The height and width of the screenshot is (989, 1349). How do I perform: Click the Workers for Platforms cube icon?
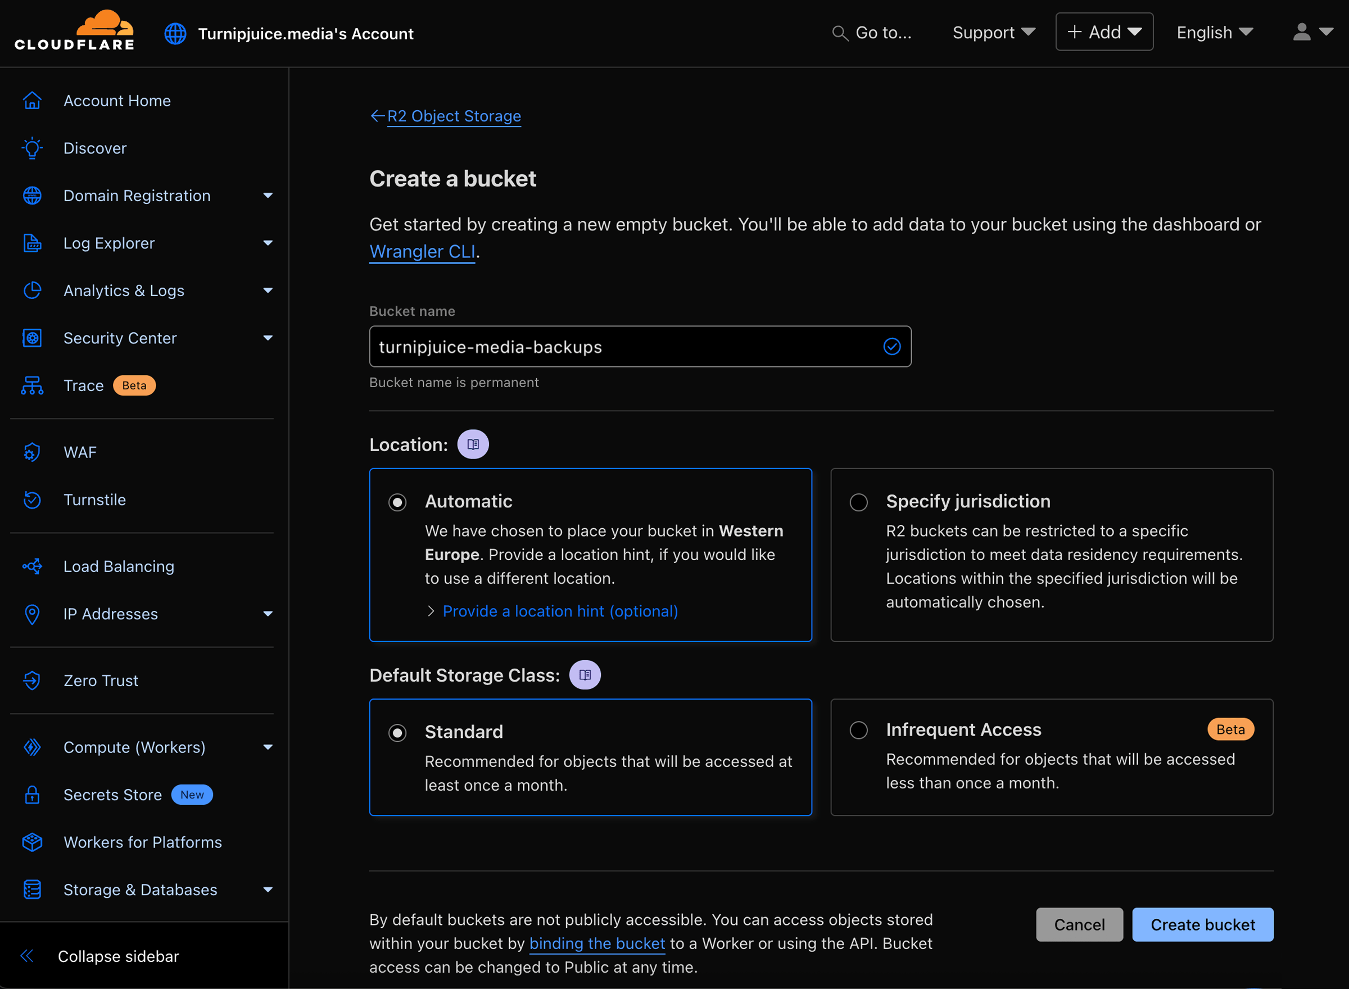pos(33,842)
